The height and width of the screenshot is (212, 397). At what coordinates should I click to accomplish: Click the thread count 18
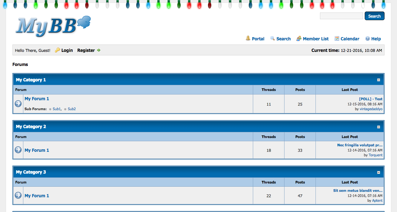[x=269, y=150]
